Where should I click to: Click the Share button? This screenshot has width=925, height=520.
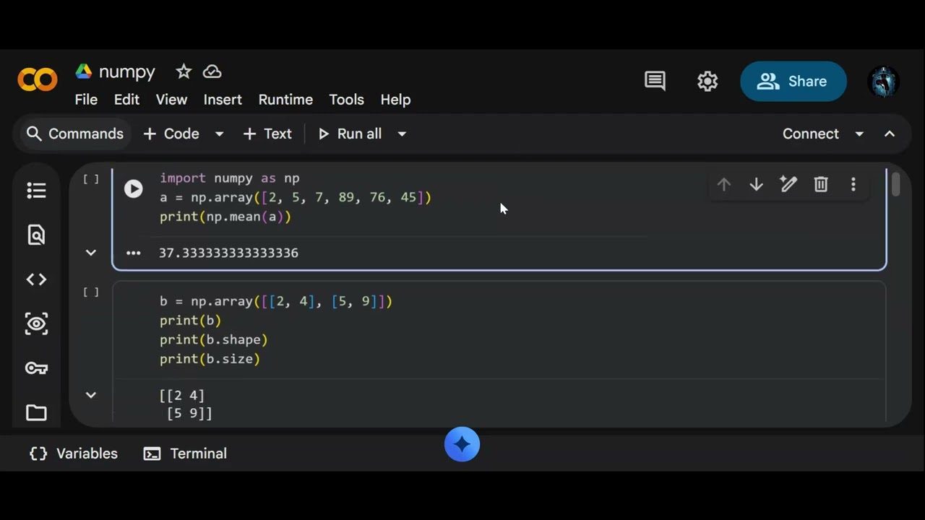[x=793, y=81]
